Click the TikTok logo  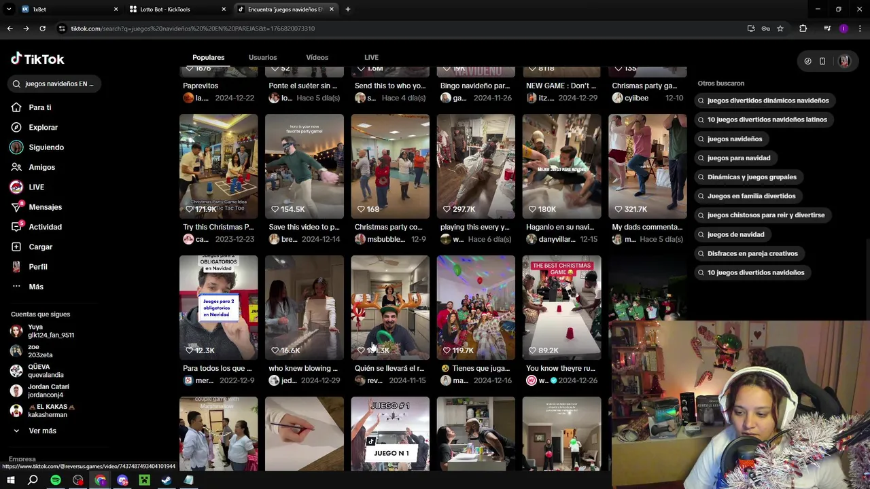[37, 59]
